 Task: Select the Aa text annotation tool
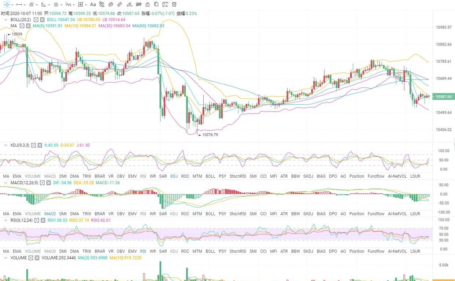pos(93,4)
